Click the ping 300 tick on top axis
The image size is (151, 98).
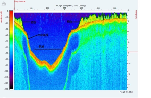click(65, 8)
